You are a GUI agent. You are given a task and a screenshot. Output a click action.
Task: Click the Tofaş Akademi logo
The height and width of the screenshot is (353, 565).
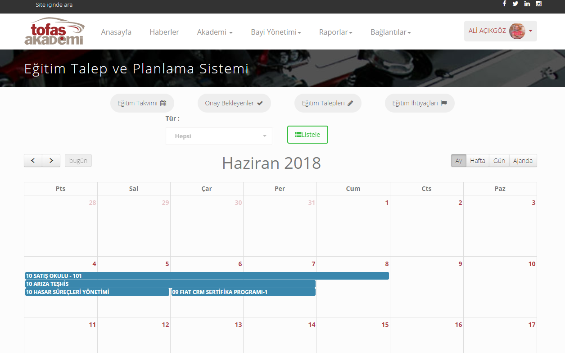54,32
